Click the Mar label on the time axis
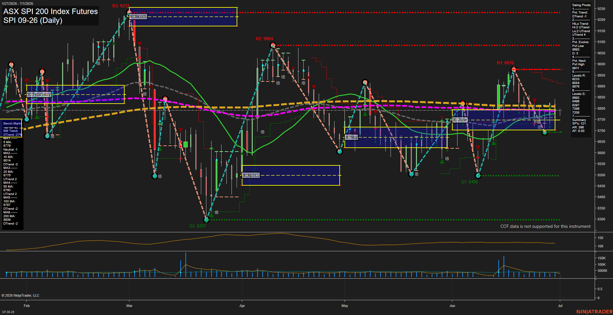 coord(129,306)
